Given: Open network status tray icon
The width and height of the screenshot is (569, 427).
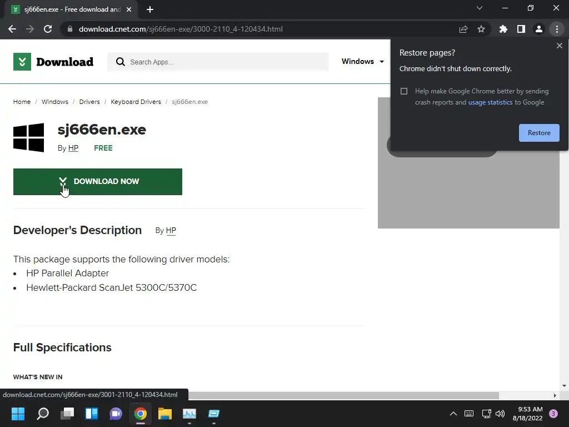Looking at the screenshot, I should [486, 414].
